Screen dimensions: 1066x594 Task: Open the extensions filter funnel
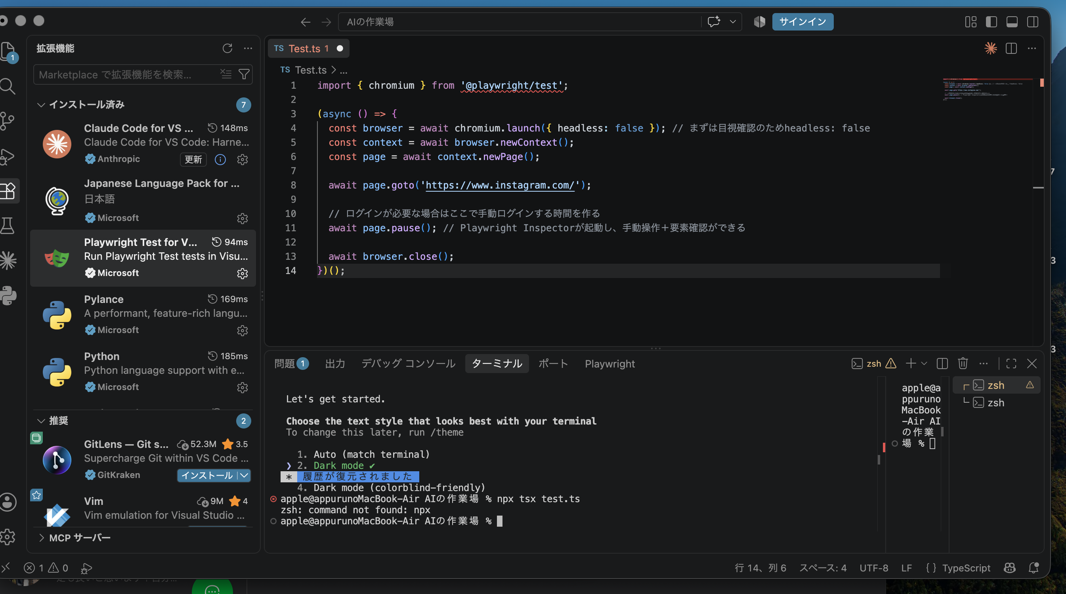pyautogui.click(x=244, y=74)
